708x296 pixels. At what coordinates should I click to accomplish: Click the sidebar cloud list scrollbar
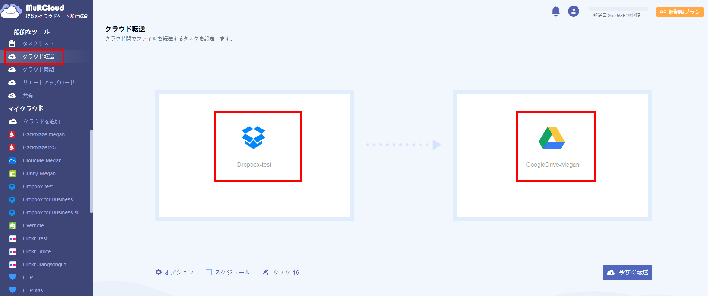pyautogui.click(x=91, y=171)
